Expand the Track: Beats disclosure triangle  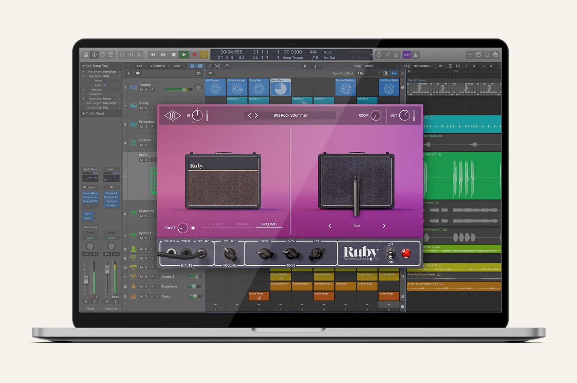tap(84, 113)
